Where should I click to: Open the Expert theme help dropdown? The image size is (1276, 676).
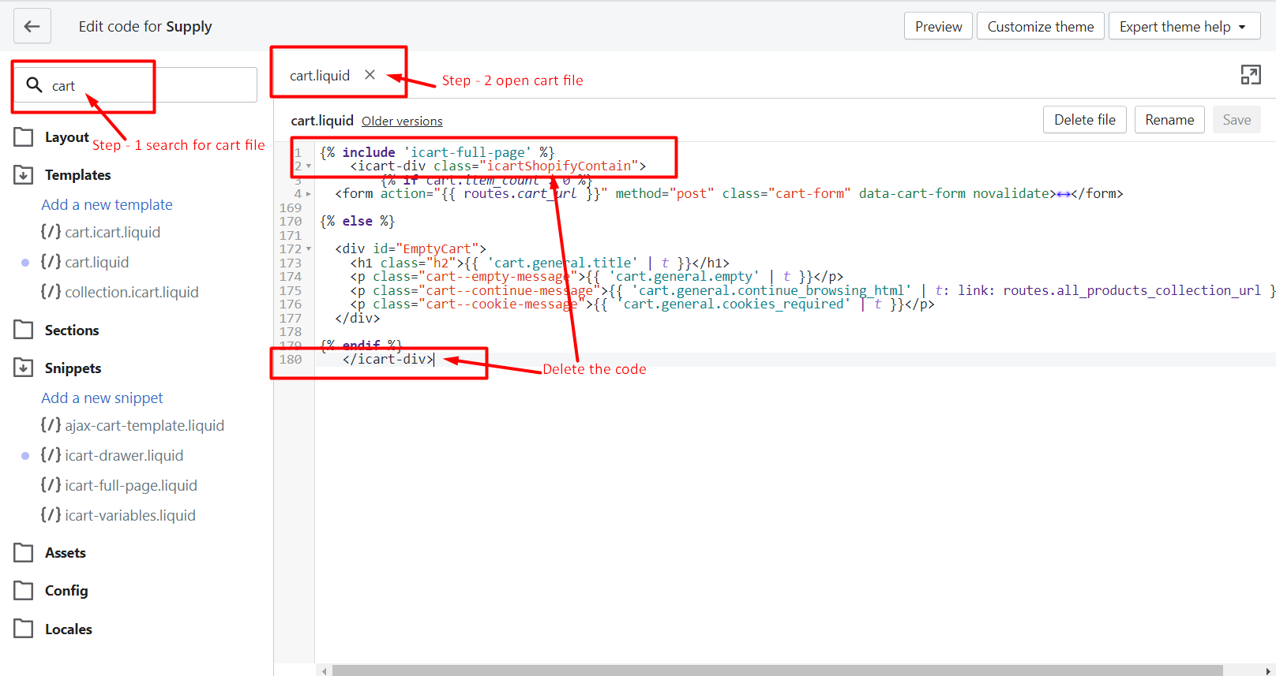[1184, 26]
